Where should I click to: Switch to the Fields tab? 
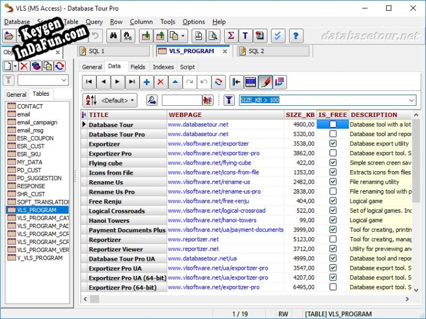137,67
